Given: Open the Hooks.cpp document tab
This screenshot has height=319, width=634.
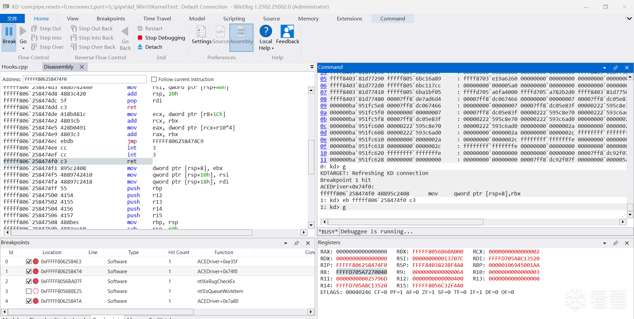Looking at the screenshot, I should (15, 67).
